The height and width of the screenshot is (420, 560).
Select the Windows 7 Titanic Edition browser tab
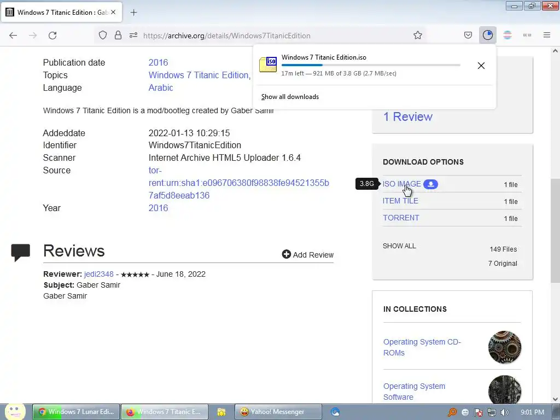[x=61, y=12]
